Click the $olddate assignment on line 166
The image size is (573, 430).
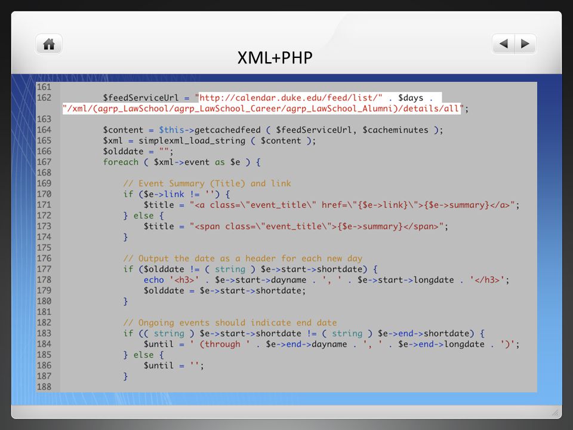(x=138, y=151)
